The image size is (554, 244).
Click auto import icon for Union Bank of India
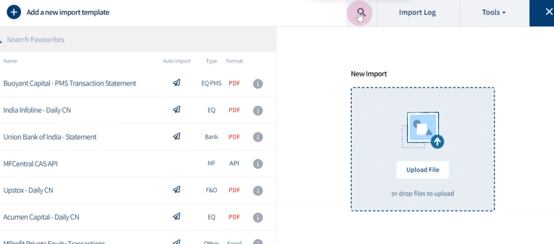coord(177,137)
